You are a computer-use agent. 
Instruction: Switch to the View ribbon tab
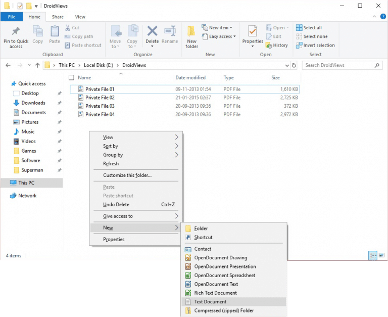[x=80, y=17]
